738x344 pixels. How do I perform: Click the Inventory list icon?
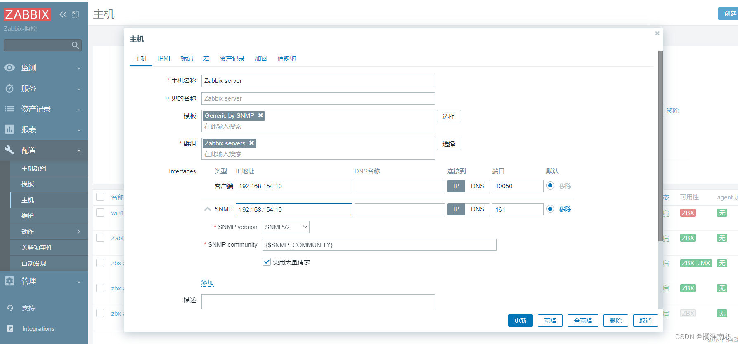[x=9, y=109]
